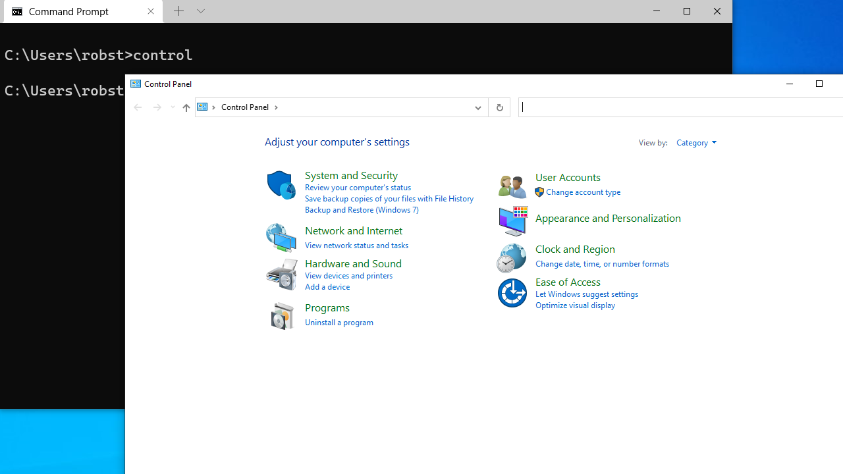The height and width of the screenshot is (474, 843).
Task: Click the Network and Internet globe icon
Action: pos(281,237)
